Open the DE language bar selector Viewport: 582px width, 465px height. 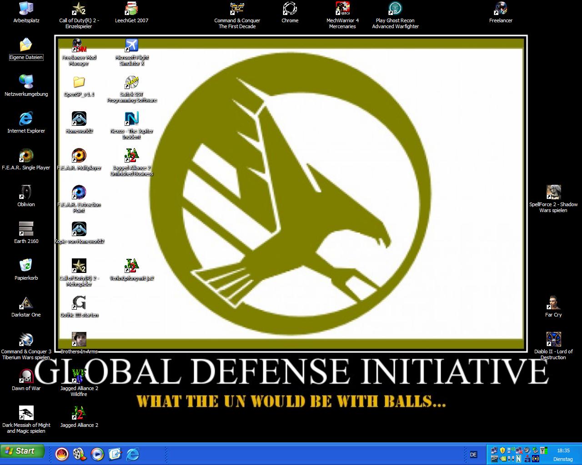coord(473,455)
